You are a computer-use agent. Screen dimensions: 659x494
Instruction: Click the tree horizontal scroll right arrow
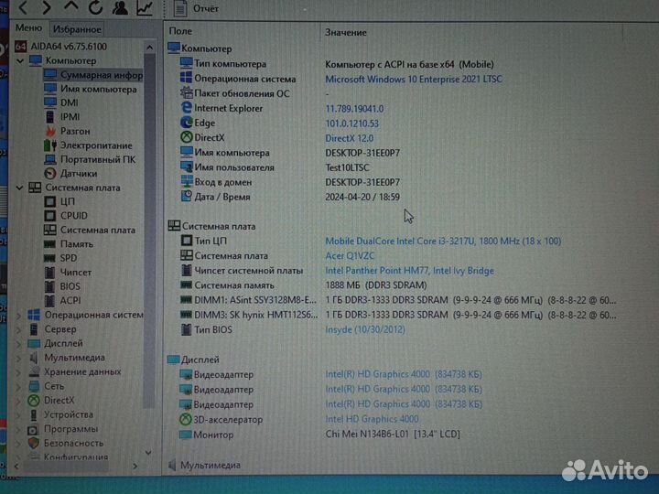tap(135, 466)
